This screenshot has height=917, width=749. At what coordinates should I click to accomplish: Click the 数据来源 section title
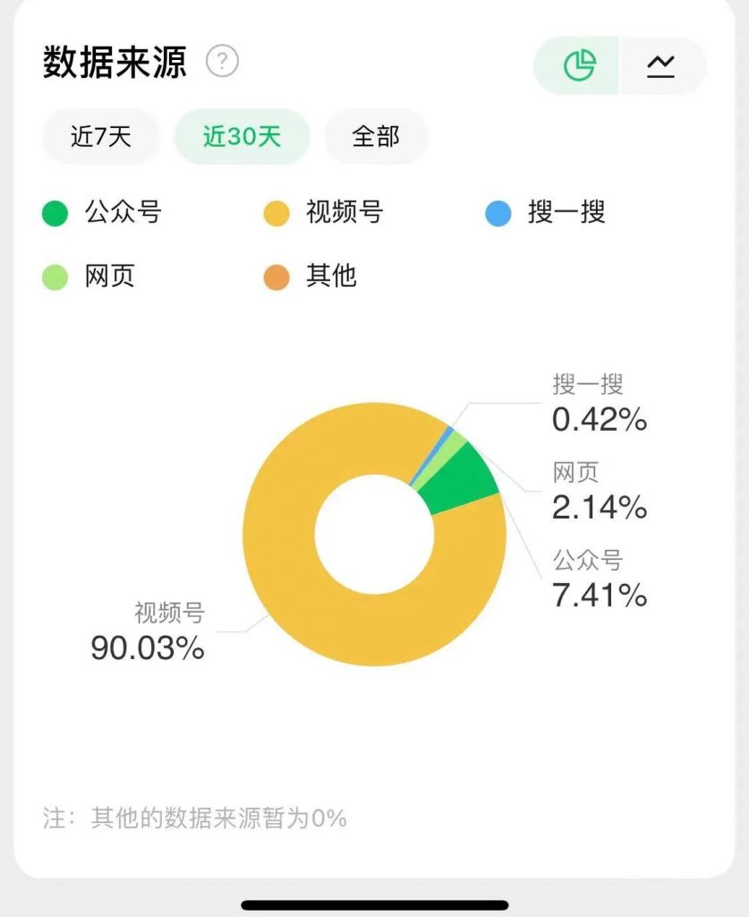[x=115, y=63]
